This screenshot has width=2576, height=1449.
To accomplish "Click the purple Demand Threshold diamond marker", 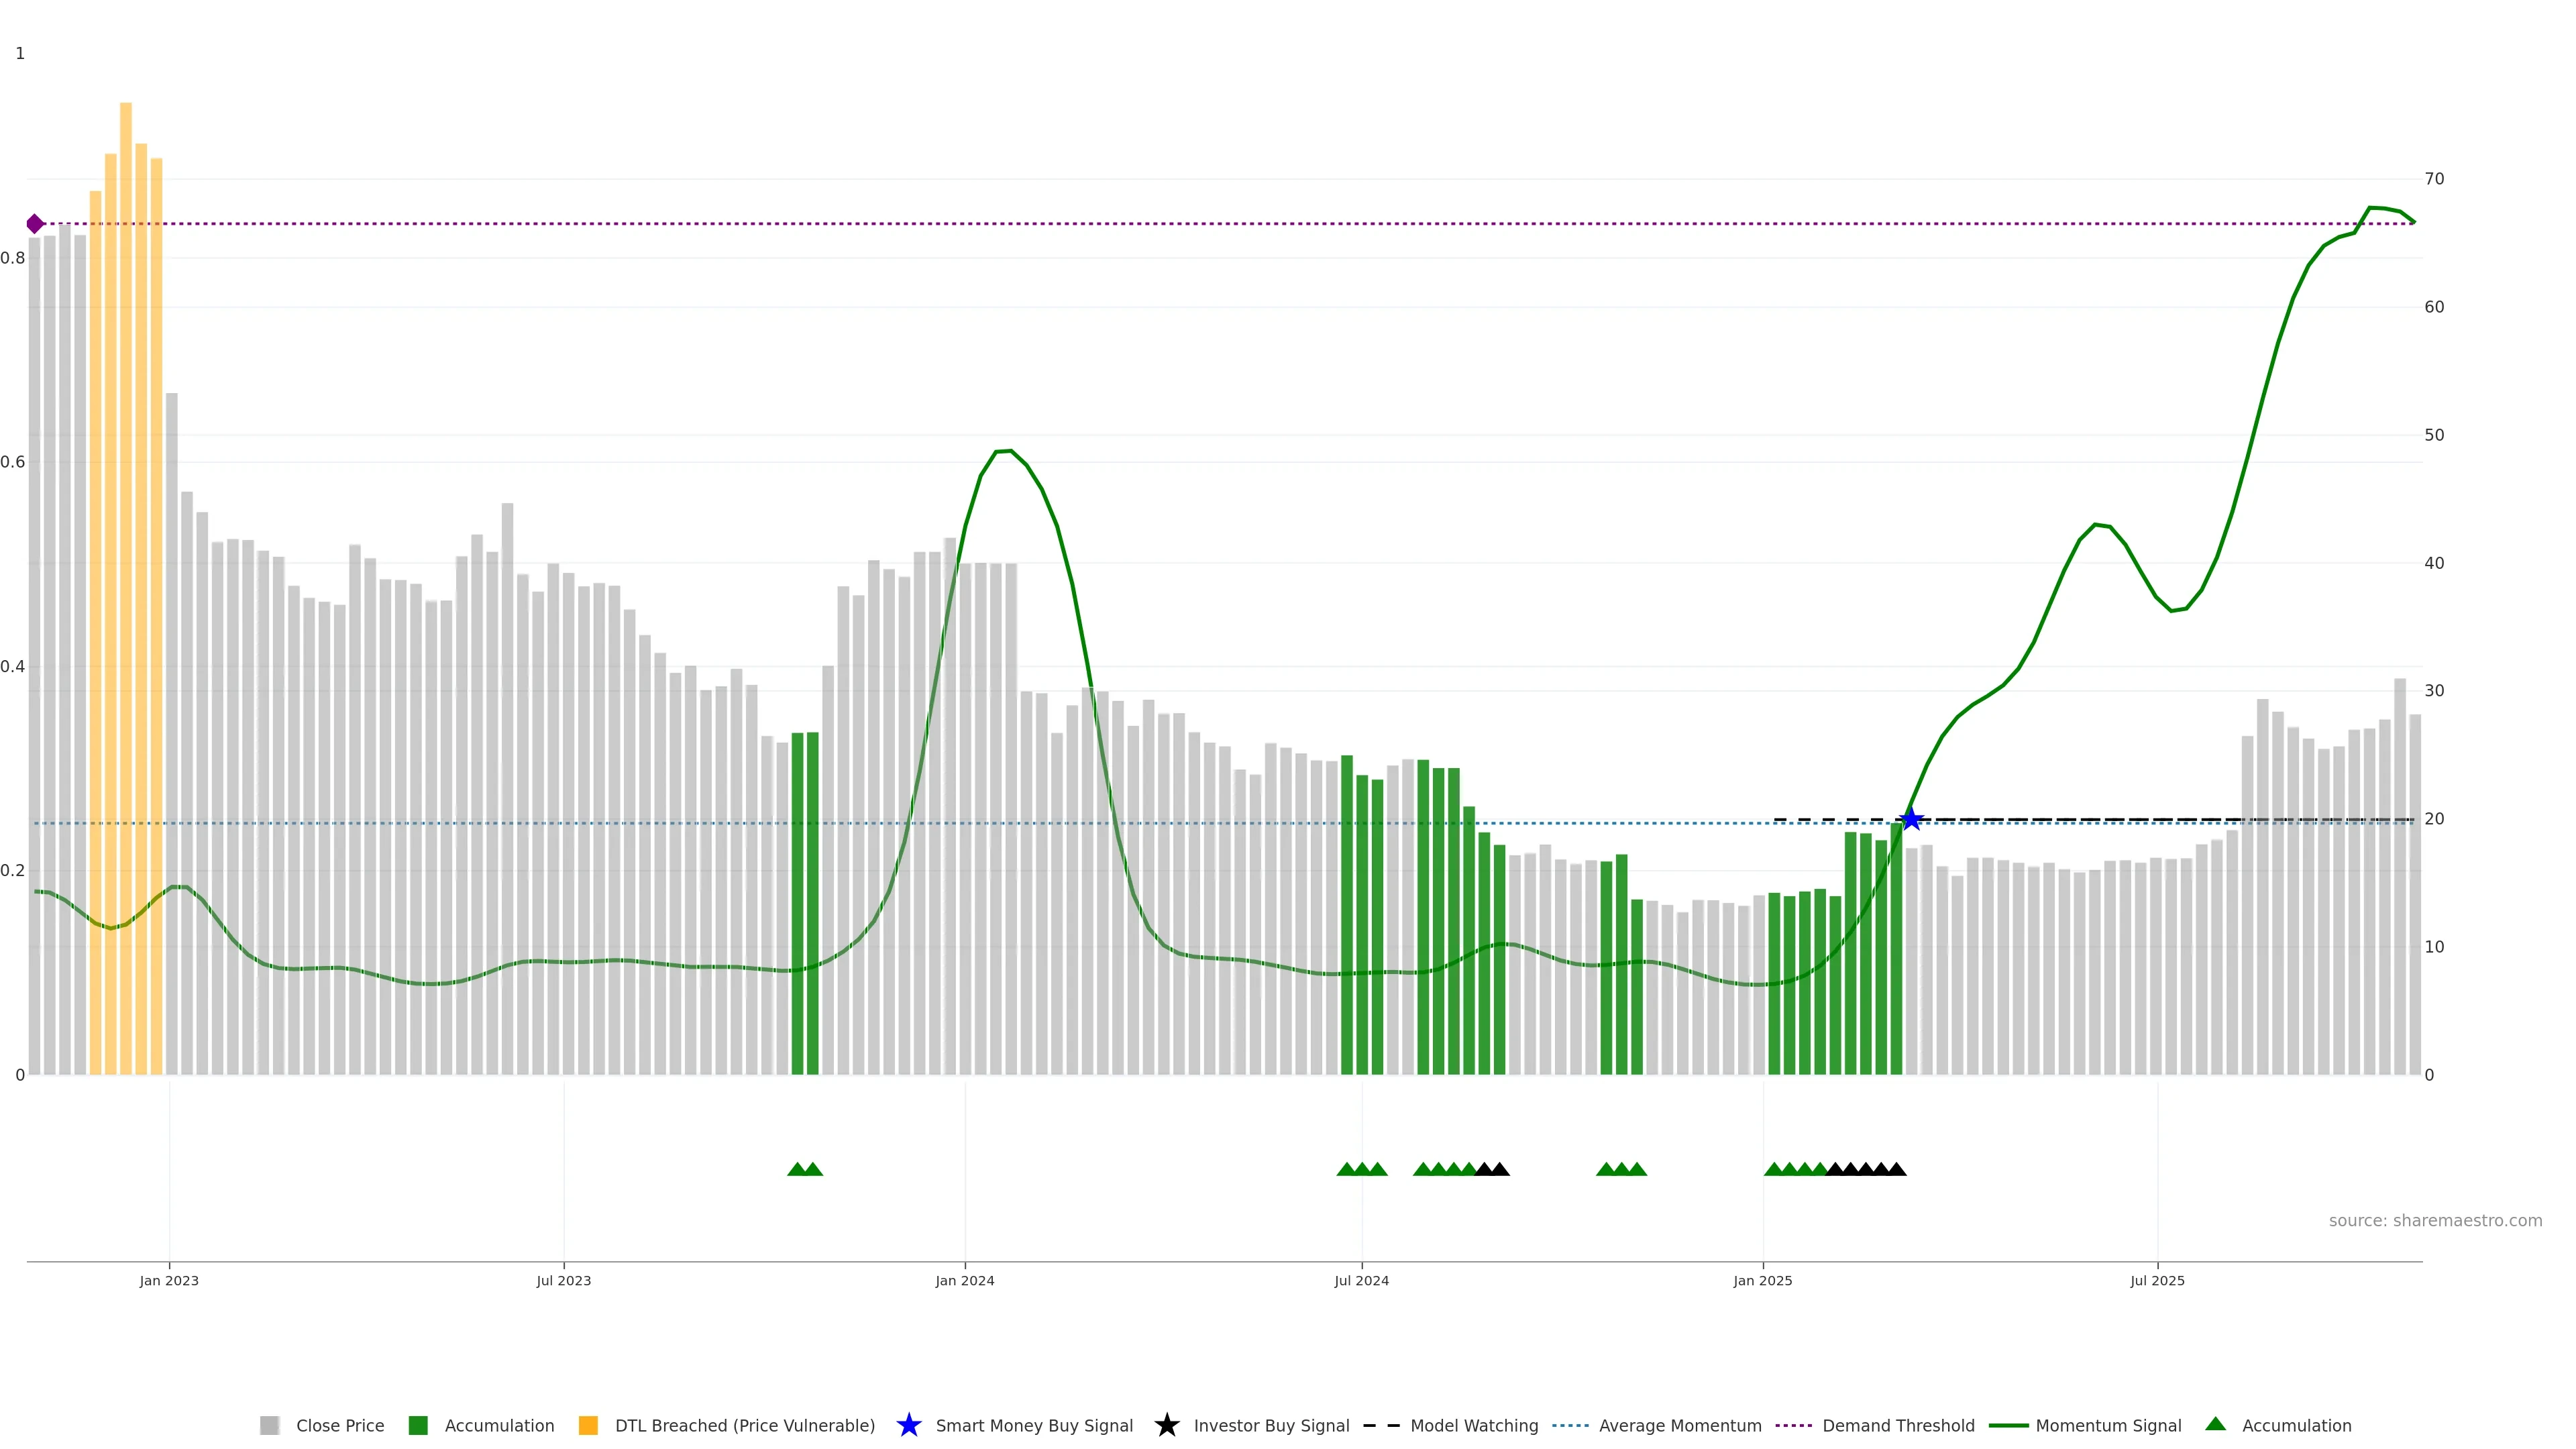I will coord(35,224).
